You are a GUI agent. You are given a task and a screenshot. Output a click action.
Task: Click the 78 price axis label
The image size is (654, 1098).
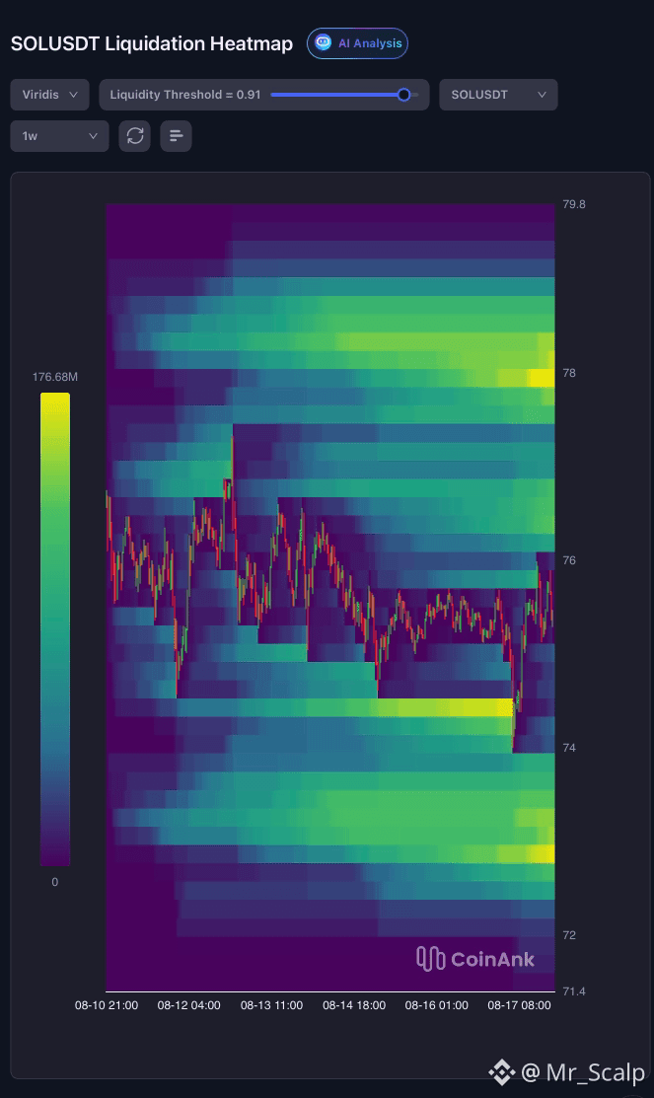click(569, 373)
